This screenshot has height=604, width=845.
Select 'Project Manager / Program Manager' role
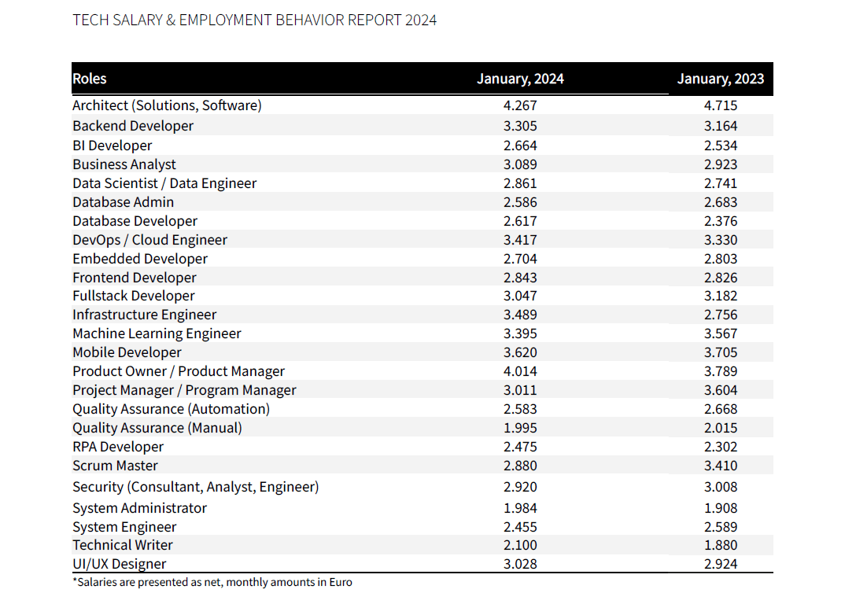point(184,391)
